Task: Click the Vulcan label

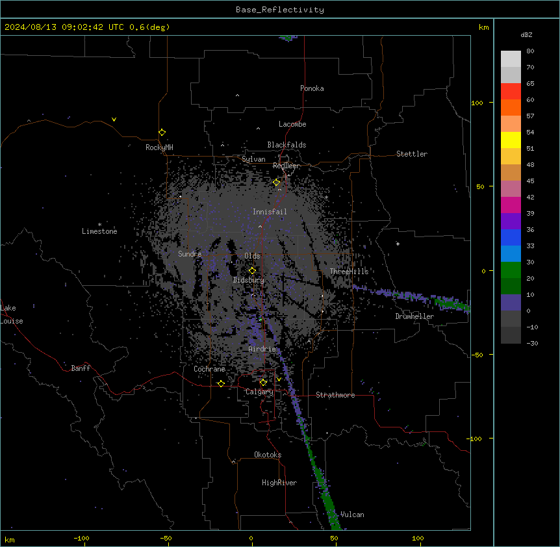Action: tap(352, 515)
